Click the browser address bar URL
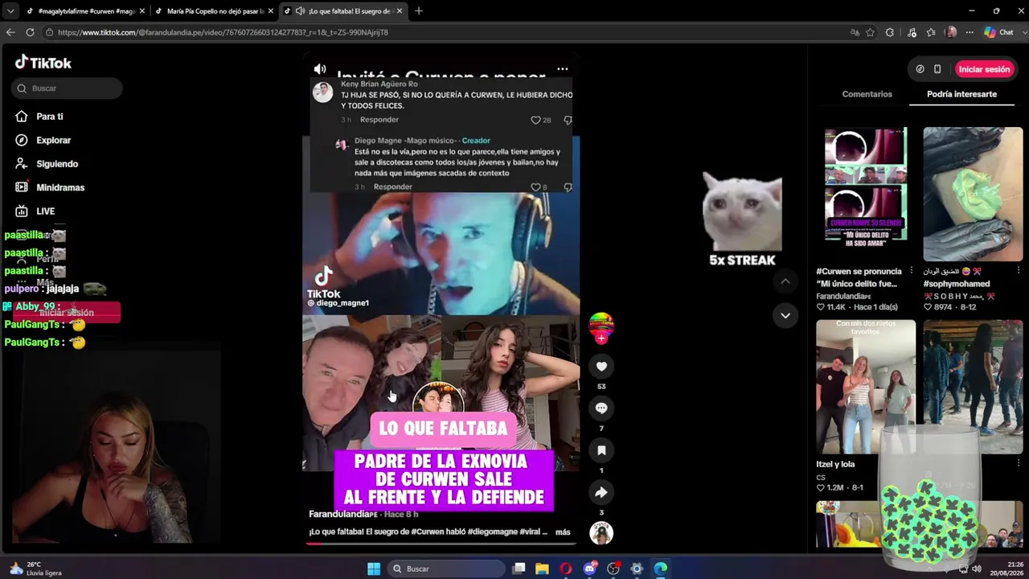Screen dimensions: 1029x579 [223, 32]
